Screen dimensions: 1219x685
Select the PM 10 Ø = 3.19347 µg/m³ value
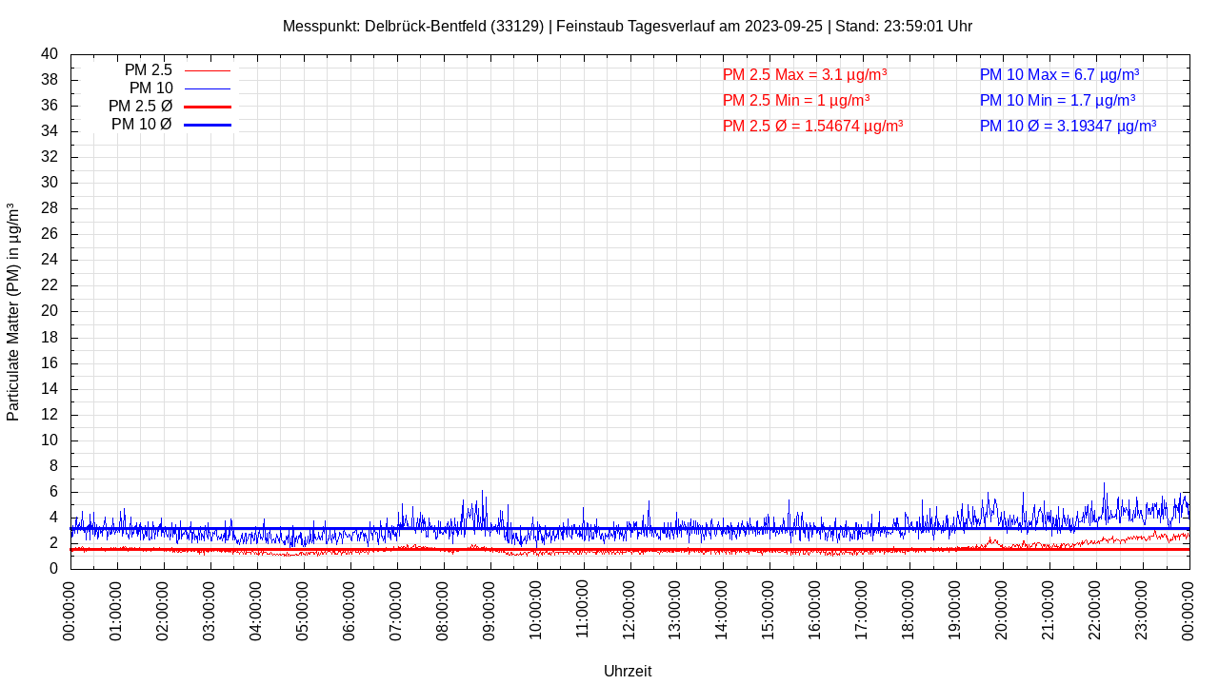click(x=1068, y=126)
